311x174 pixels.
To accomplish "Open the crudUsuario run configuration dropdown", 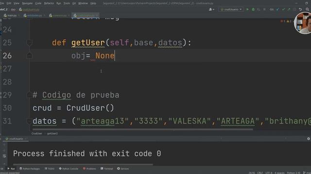I will pyautogui.click(x=231, y=9).
